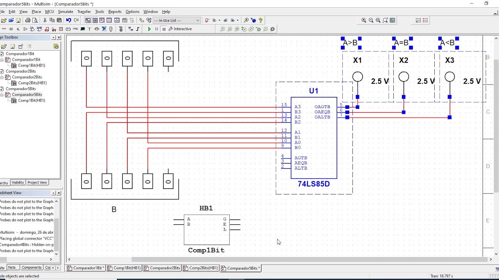Viewport: 499px width, 280px height.
Task: Select the A=B text label
Action: coord(401,43)
